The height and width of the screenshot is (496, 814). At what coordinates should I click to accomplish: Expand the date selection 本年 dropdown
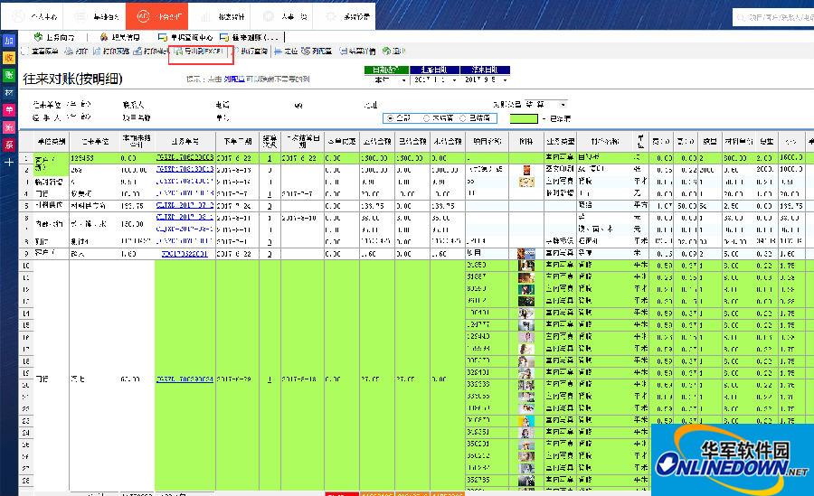(403, 80)
